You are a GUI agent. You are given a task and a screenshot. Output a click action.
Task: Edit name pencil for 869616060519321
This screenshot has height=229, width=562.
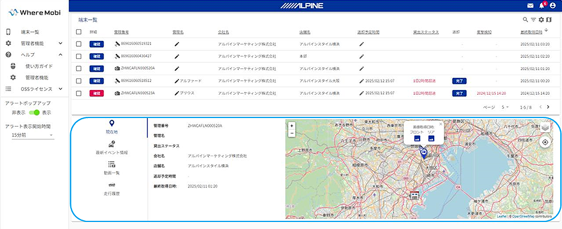pyautogui.click(x=177, y=44)
